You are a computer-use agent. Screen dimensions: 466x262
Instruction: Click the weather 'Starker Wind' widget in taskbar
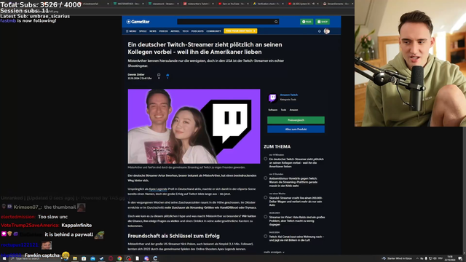(397, 258)
